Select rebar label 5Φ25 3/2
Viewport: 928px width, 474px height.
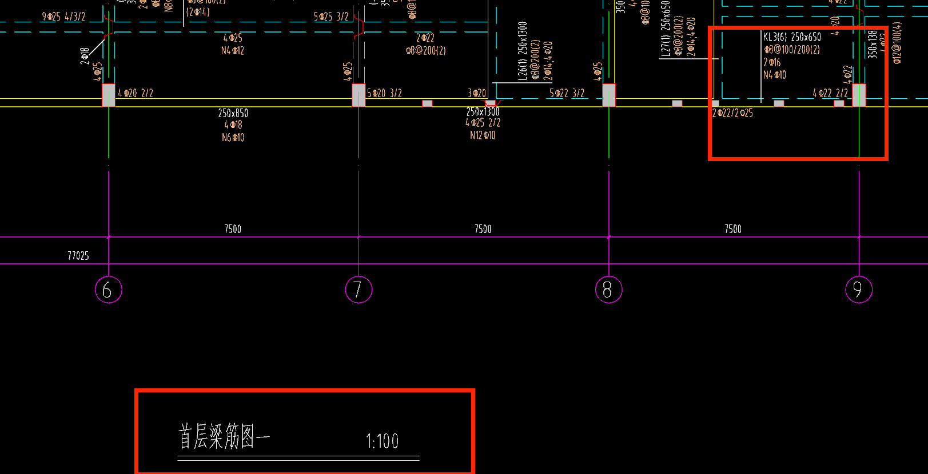click(x=331, y=17)
